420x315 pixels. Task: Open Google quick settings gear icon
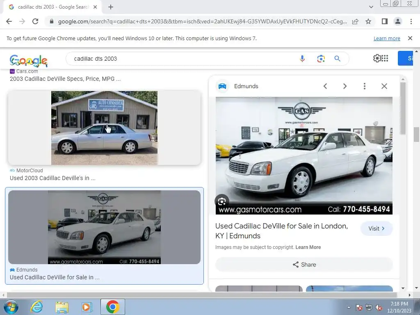(x=377, y=58)
